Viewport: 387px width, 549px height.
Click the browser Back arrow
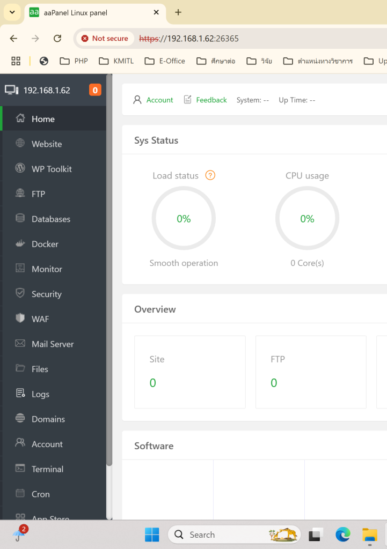tap(13, 39)
